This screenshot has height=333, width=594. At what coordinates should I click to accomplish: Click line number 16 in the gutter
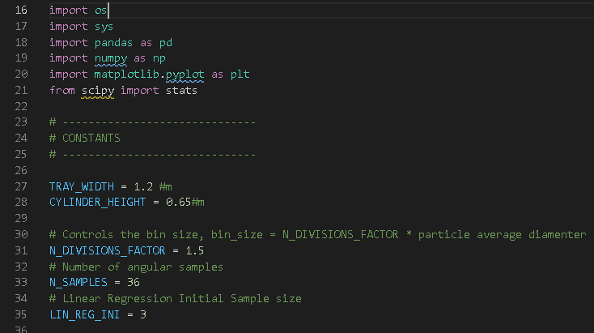point(22,11)
